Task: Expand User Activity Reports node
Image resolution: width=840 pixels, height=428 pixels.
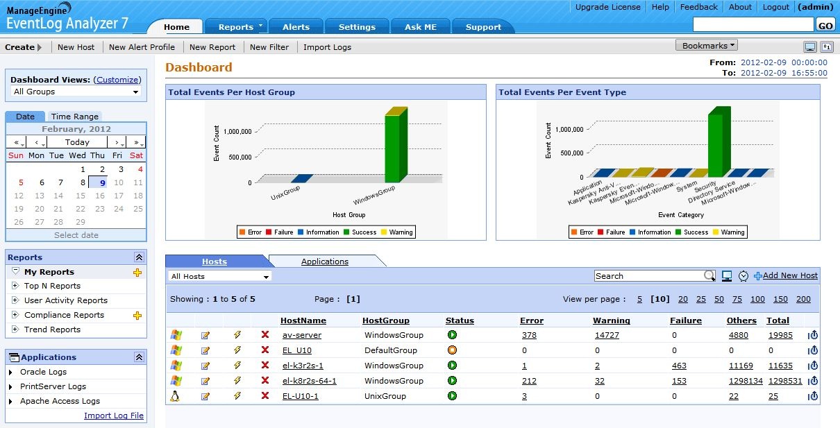Action: (x=15, y=300)
